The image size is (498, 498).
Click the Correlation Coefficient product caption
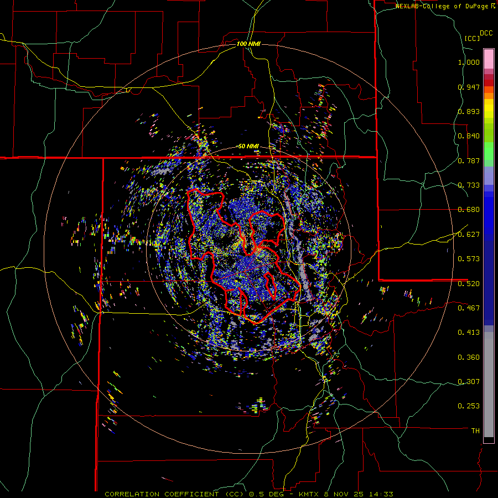coord(249,494)
